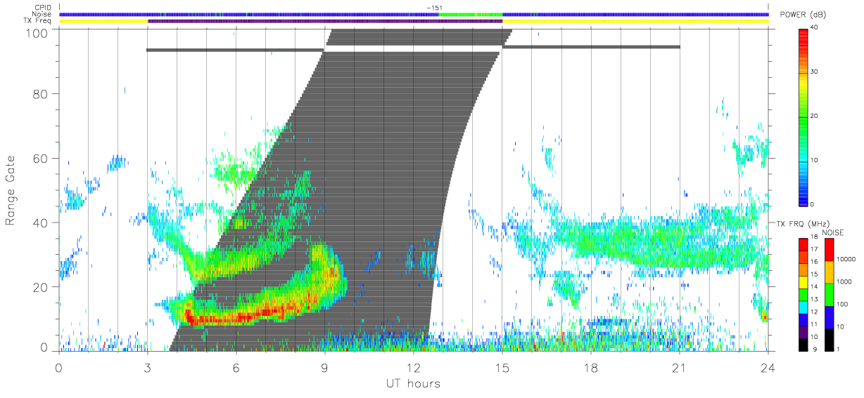The height and width of the screenshot is (398, 864).
Task: Click the red swatch in NOISE legend
Action: point(830,249)
